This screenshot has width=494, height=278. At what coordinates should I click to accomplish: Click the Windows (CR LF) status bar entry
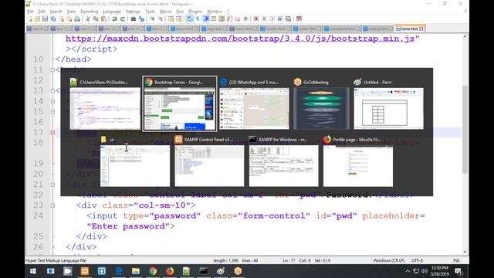[389, 261]
